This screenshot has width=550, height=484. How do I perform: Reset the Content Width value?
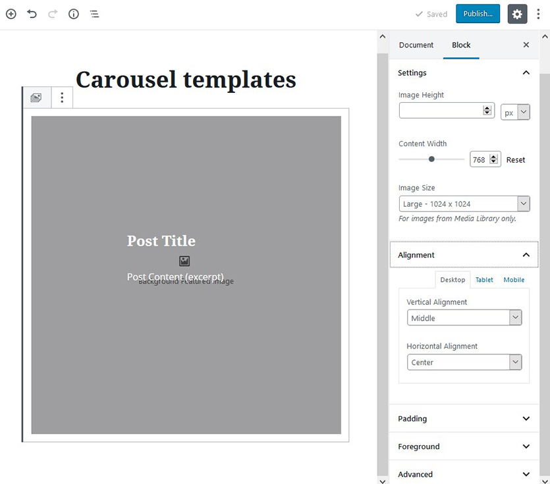coord(516,160)
